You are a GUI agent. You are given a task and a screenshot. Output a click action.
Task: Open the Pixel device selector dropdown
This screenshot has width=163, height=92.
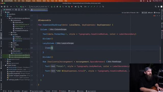point(39,7)
